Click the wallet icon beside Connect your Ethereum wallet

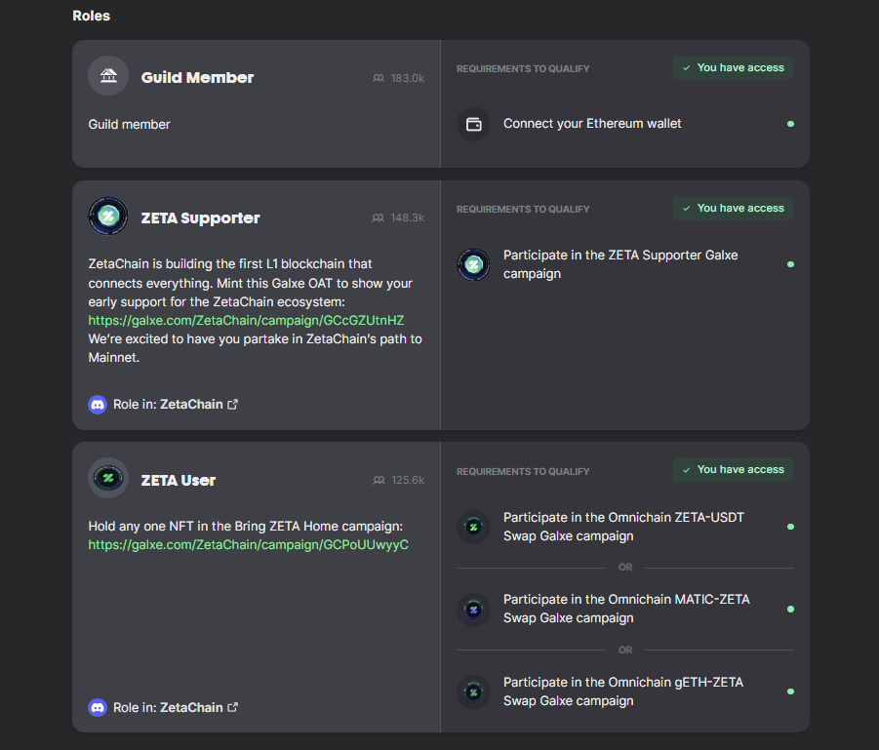pos(474,124)
